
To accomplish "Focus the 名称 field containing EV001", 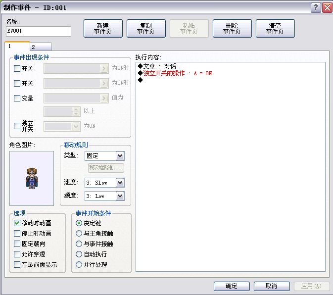I will tap(39, 31).
